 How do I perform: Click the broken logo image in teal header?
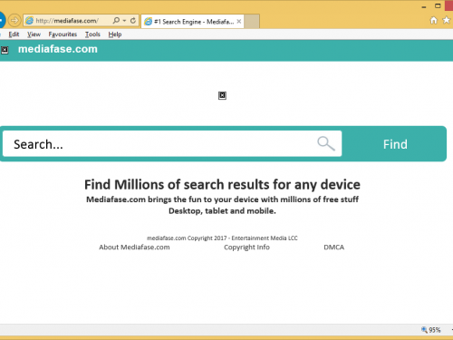(x=5, y=50)
